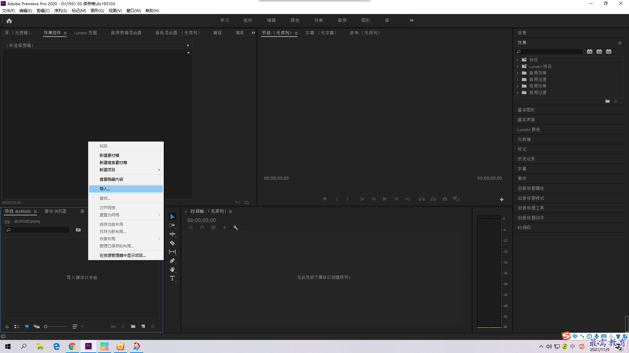Open the workspace overflow chevron

(x=412, y=20)
